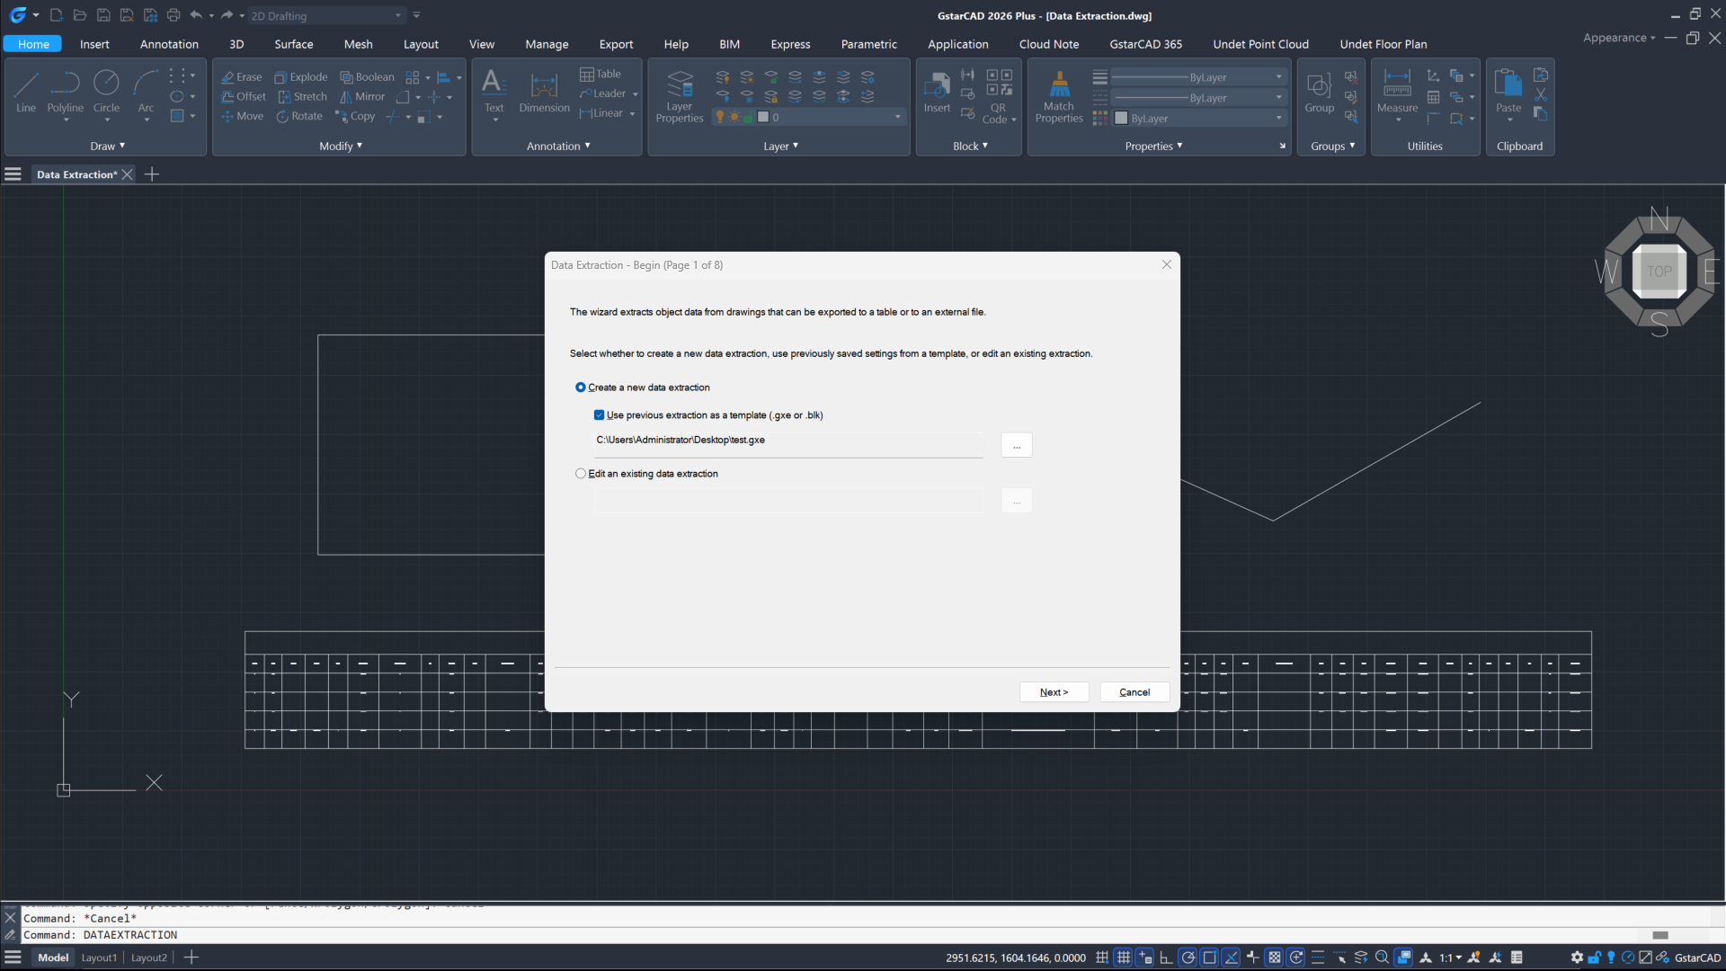
Task: Click the Boolean tool
Action: [x=367, y=77]
